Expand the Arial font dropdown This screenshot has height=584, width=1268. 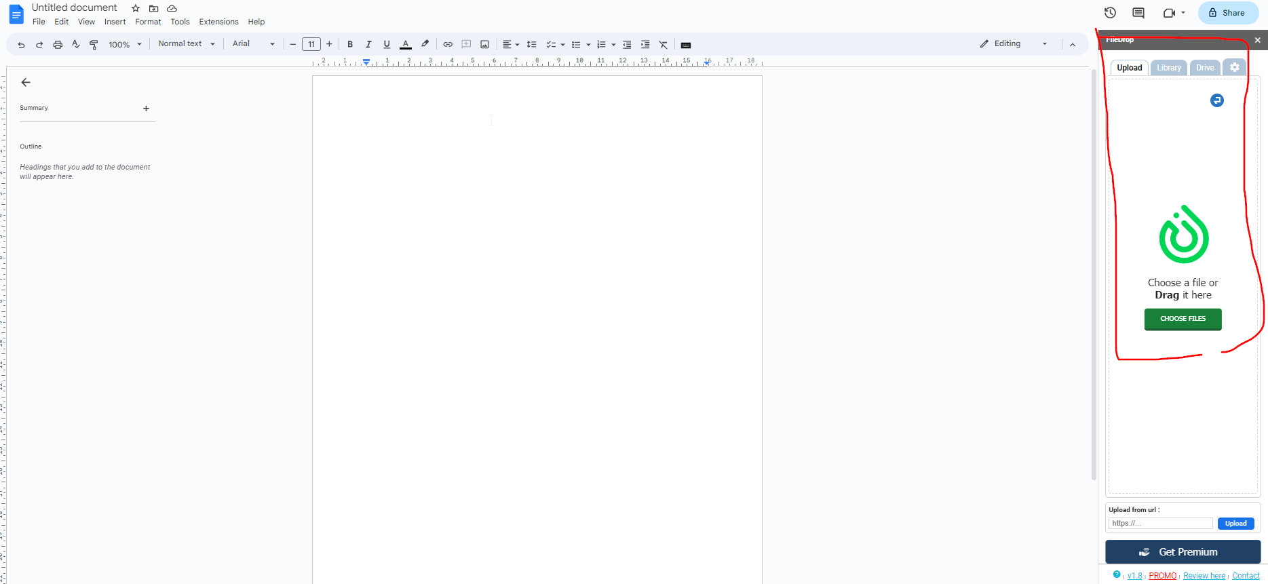[x=253, y=44]
